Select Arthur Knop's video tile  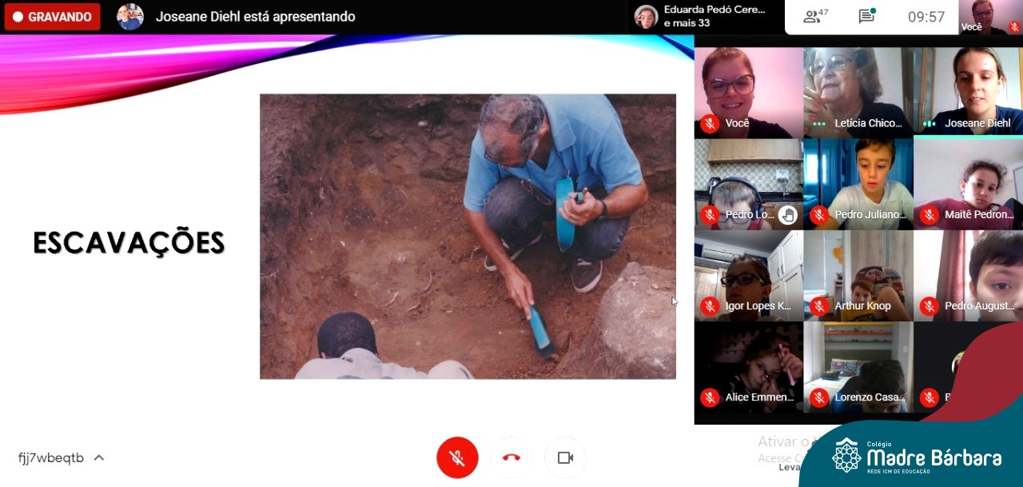pos(858,274)
